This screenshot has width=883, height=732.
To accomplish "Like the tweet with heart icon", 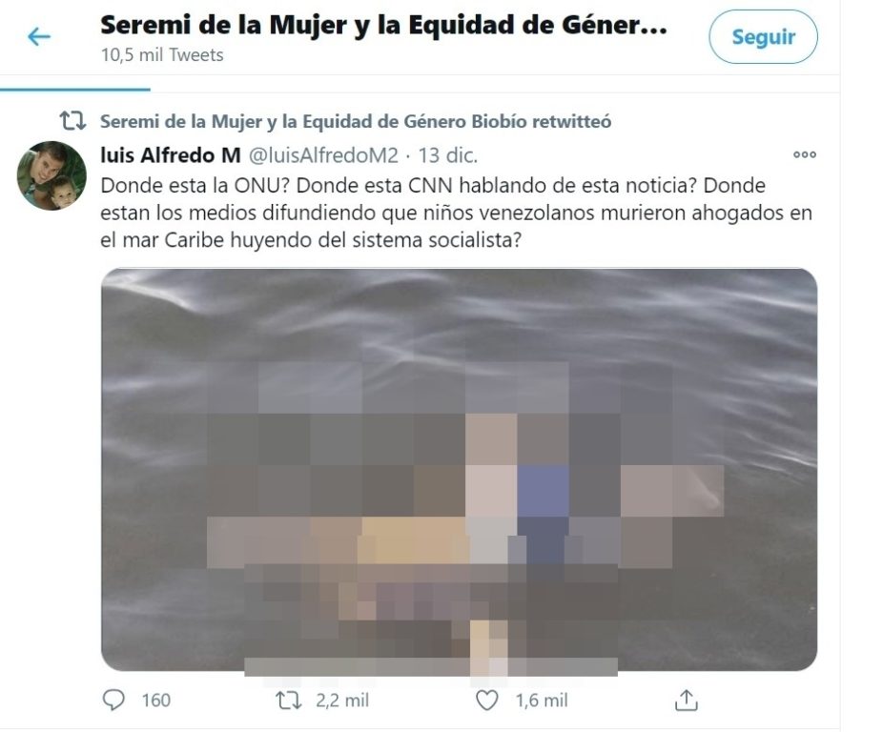I will click(487, 700).
